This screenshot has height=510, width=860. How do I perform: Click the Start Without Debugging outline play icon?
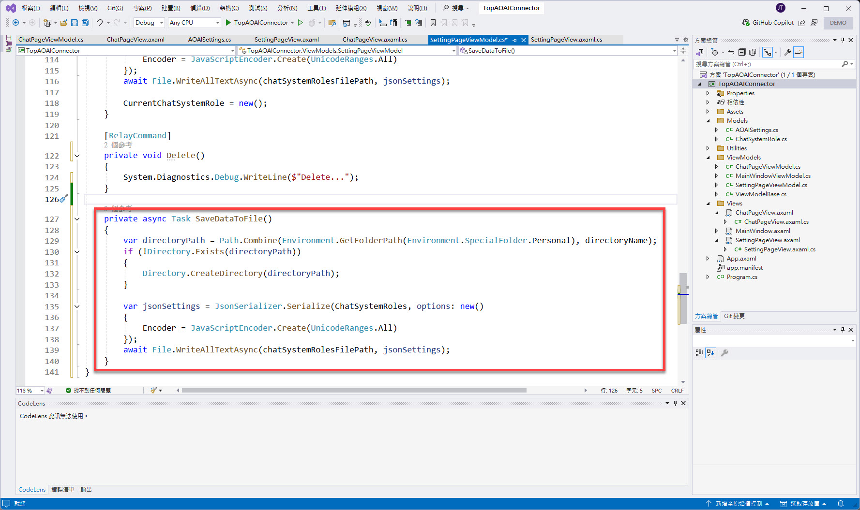pyautogui.click(x=301, y=23)
